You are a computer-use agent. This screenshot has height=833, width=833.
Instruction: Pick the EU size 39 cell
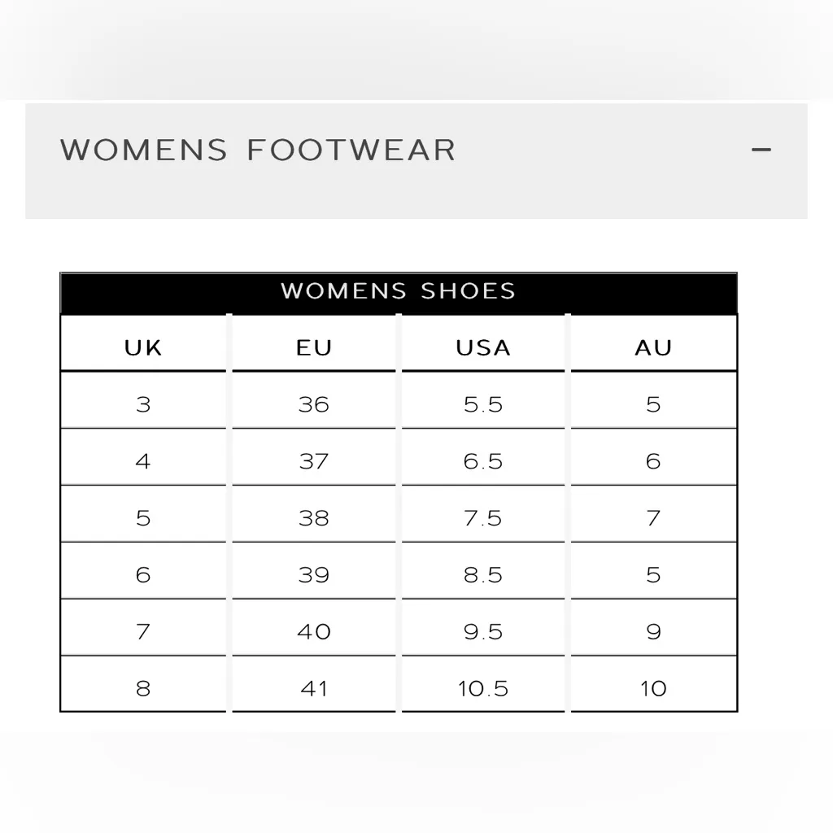[314, 575]
